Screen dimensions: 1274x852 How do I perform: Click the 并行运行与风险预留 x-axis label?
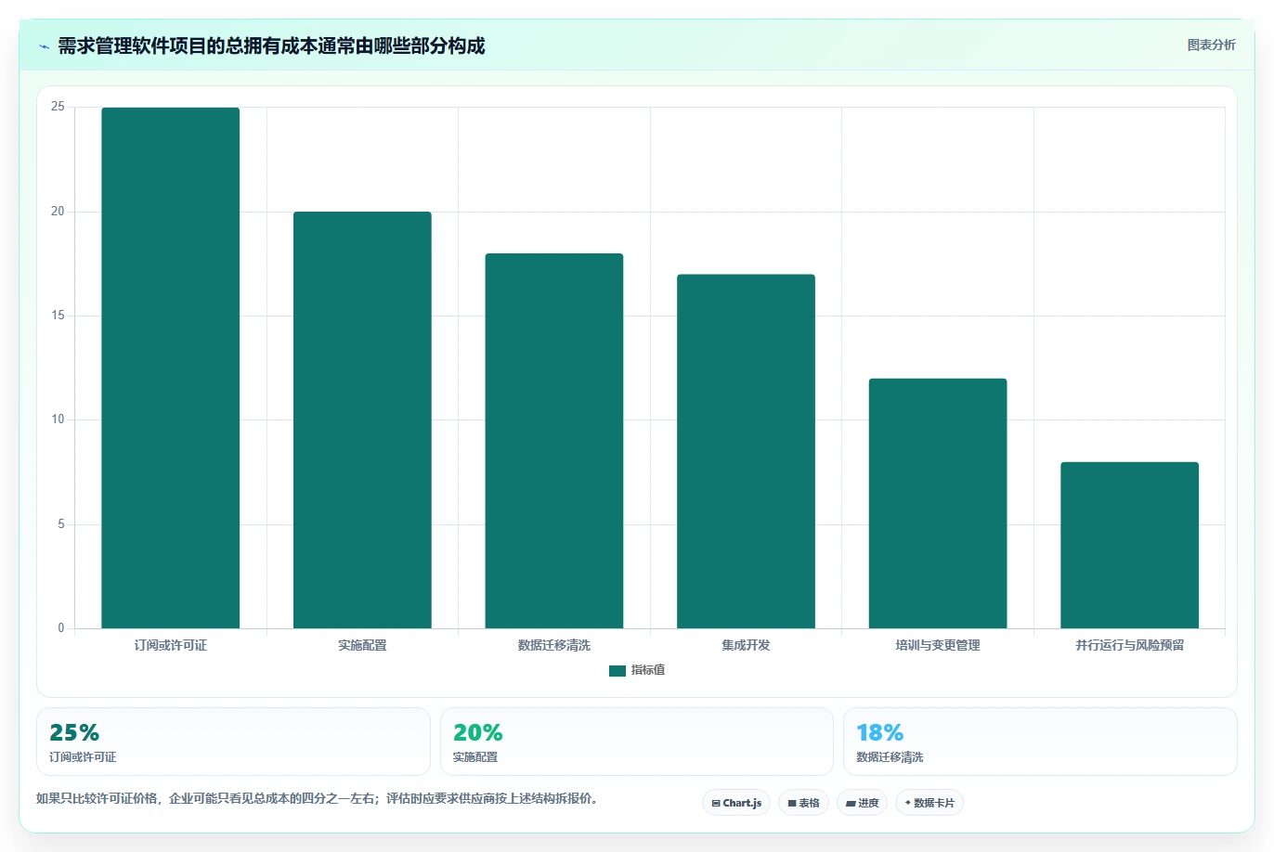(x=1129, y=645)
